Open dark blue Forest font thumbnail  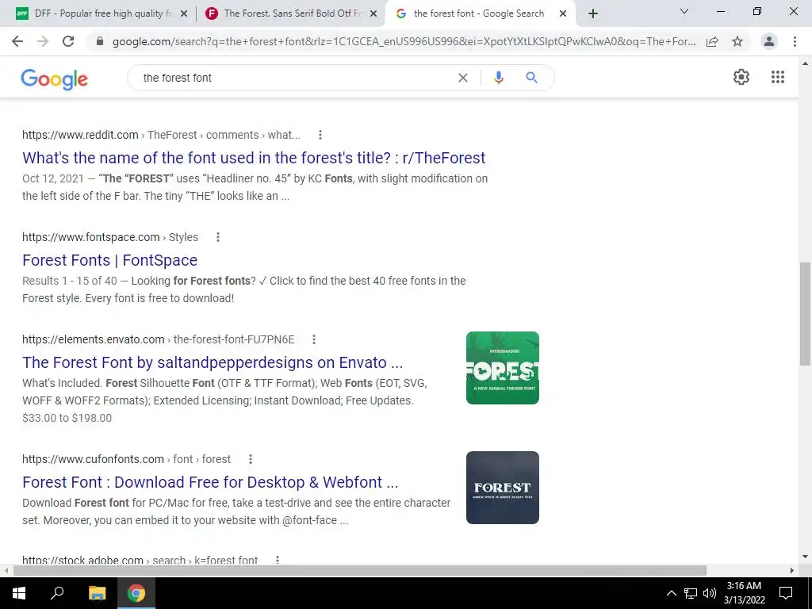click(502, 488)
